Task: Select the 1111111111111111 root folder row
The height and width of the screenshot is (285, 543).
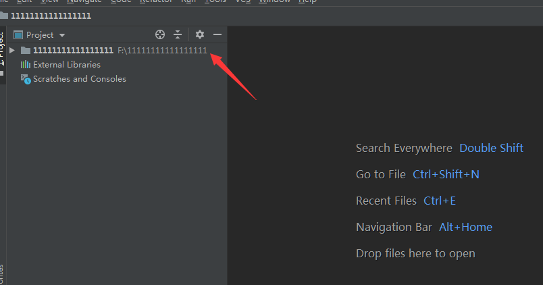Action: point(117,51)
